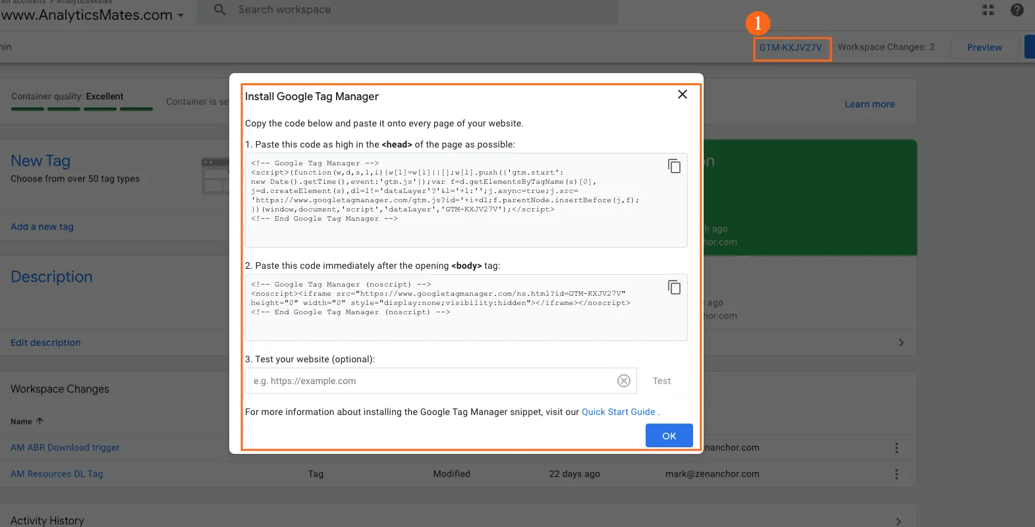This screenshot has height=527, width=1035.
Task: Click 'Container quality: Excellent' label
Action: click(x=67, y=96)
